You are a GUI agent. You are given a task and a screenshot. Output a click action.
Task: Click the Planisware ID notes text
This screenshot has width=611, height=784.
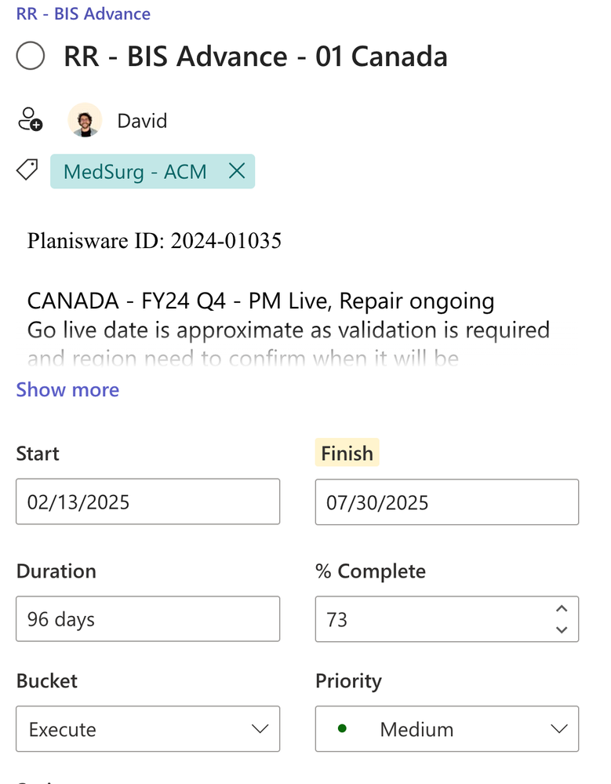pyautogui.click(x=155, y=241)
